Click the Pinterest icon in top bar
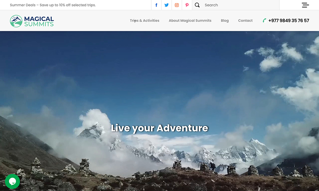Image resolution: width=319 pixels, height=191 pixels. (187, 5)
